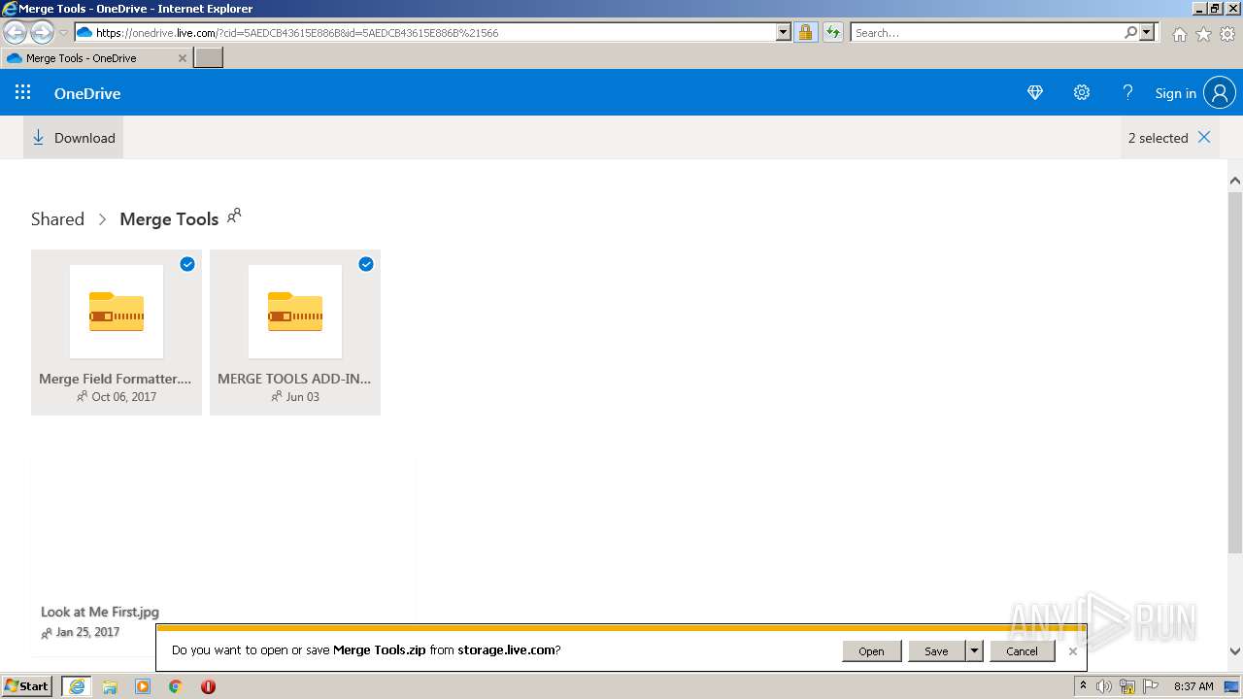Screen dimensions: 1243x699
Task: Open media player taskbar icon
Action: 143,686
